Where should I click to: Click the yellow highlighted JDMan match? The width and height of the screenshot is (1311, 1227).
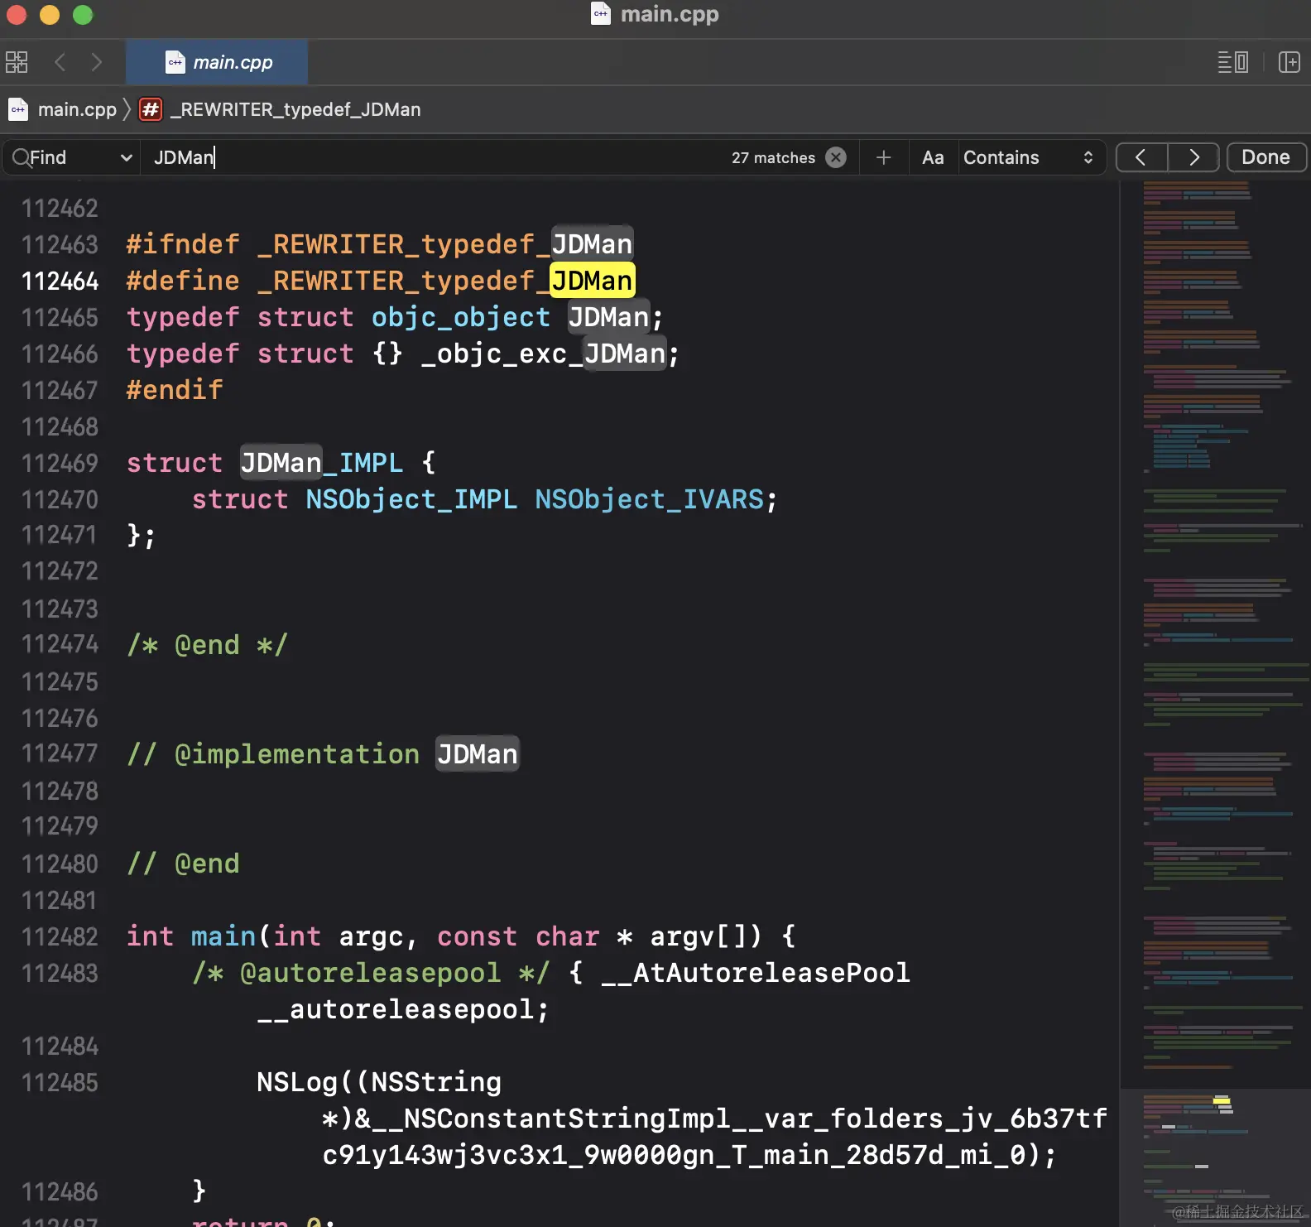593,281
